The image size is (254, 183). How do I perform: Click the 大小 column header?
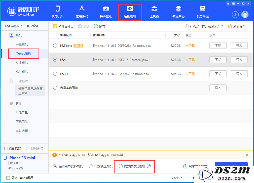pyautogui.click(x=177, y=35)
